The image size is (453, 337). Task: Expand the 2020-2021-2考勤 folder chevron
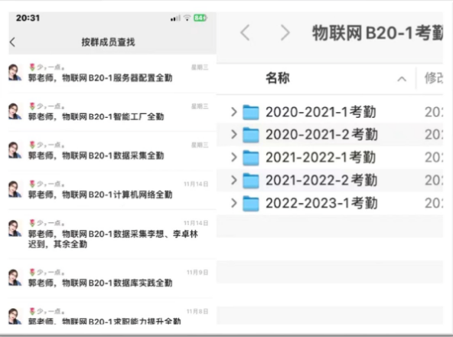233,135
